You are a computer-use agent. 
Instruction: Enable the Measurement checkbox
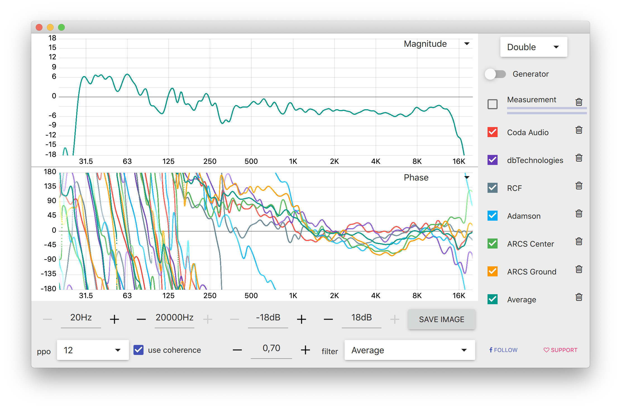pos(493,104)
